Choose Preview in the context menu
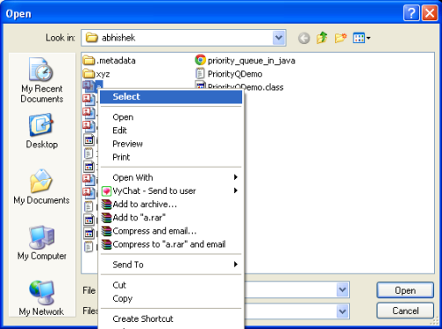Viewport: 442px width, 329px height. click(171, 144)
